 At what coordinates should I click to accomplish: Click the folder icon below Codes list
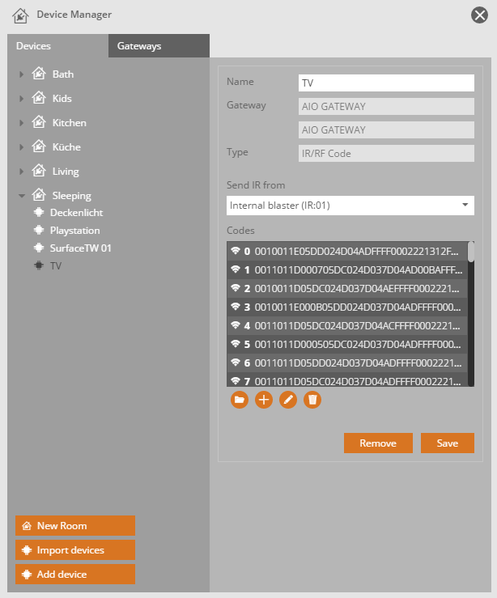240,400
